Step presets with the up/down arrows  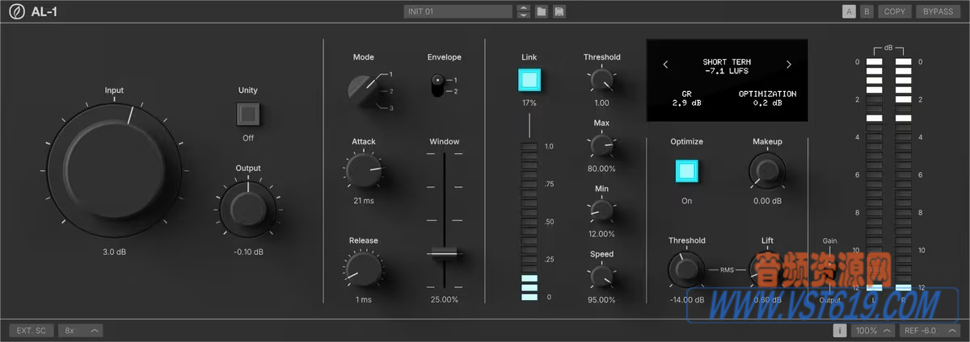tap(524, 11)
